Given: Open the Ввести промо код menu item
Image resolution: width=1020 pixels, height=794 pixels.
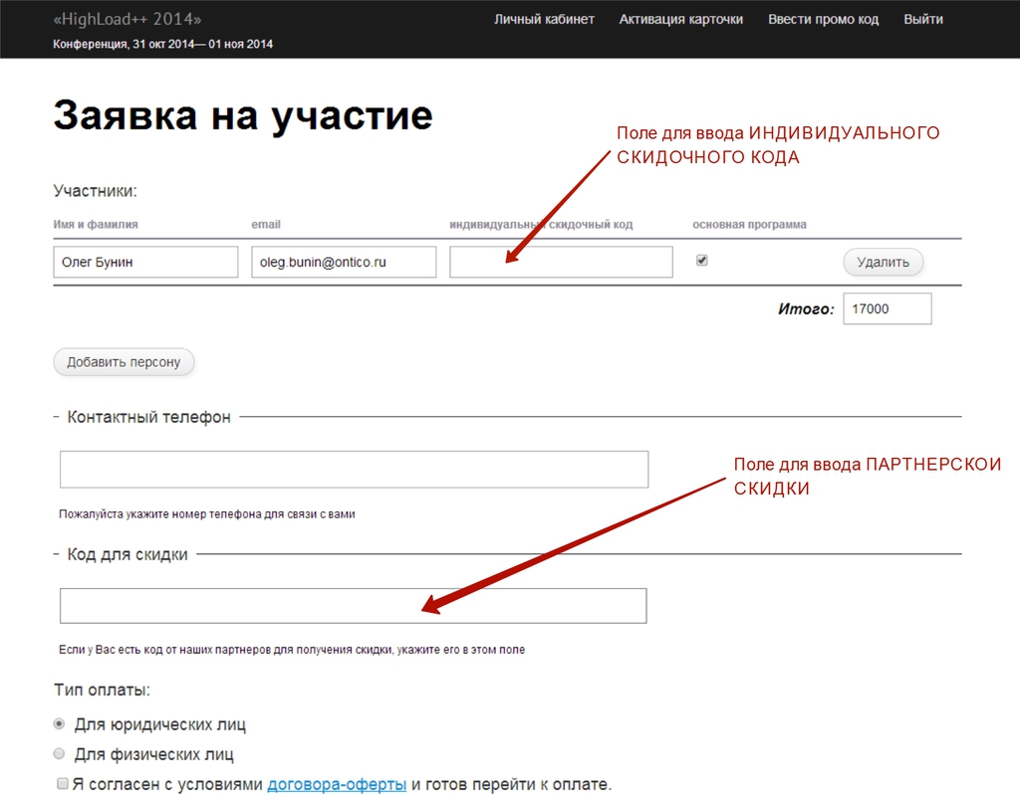Looking at the screenshot, I should tap(823, 19).
